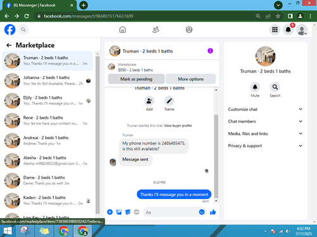Screen dimensions: 317x237
Task: Click the Name pencil icon in chat
Action: click(x=169, y=101)
